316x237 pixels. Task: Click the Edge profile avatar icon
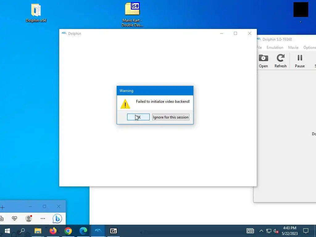click(x=29, y=218)
